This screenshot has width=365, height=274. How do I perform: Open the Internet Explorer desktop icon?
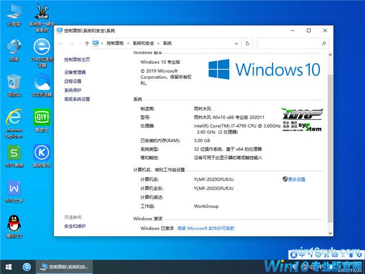click(14, 123)
